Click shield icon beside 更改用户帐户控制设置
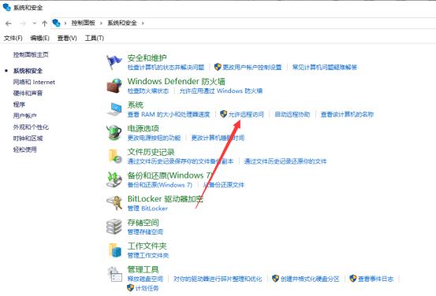The width and height of the screenshot is (436, 296). (218, 67)
